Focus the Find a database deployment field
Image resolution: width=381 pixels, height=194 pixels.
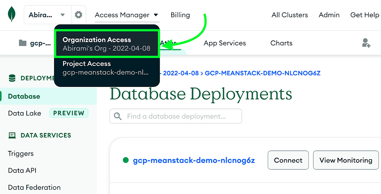point(176,116)
